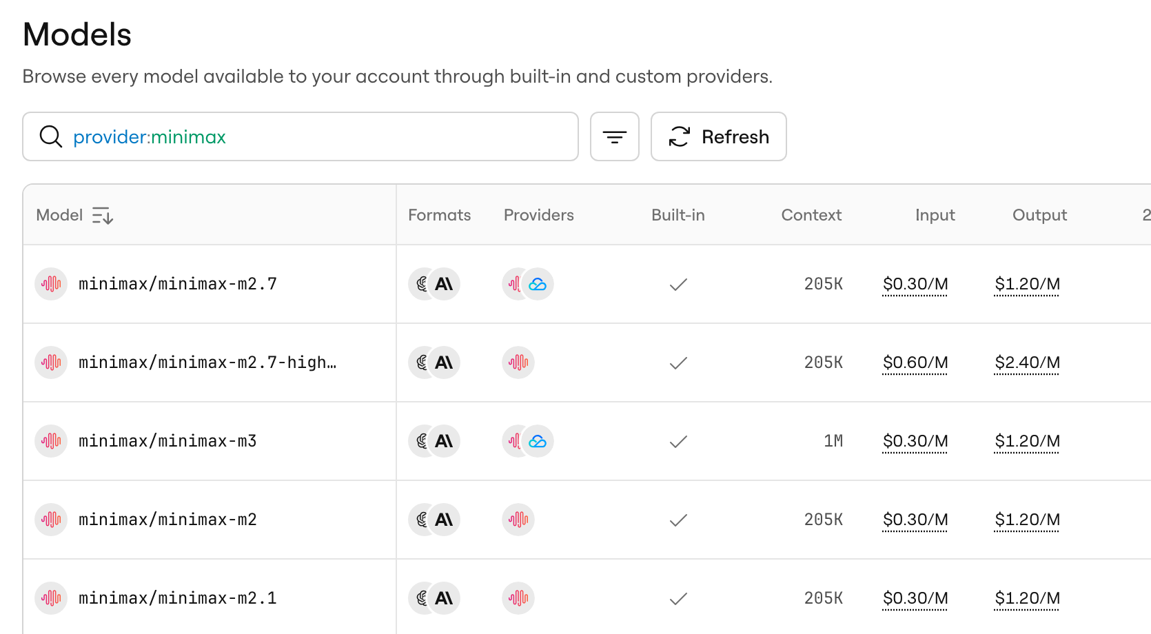Click MiniMax logo for minimax-m2.7-high row
Viewport: 1151px width, 634px height.
pyautogui.click(x=51, y=362)
